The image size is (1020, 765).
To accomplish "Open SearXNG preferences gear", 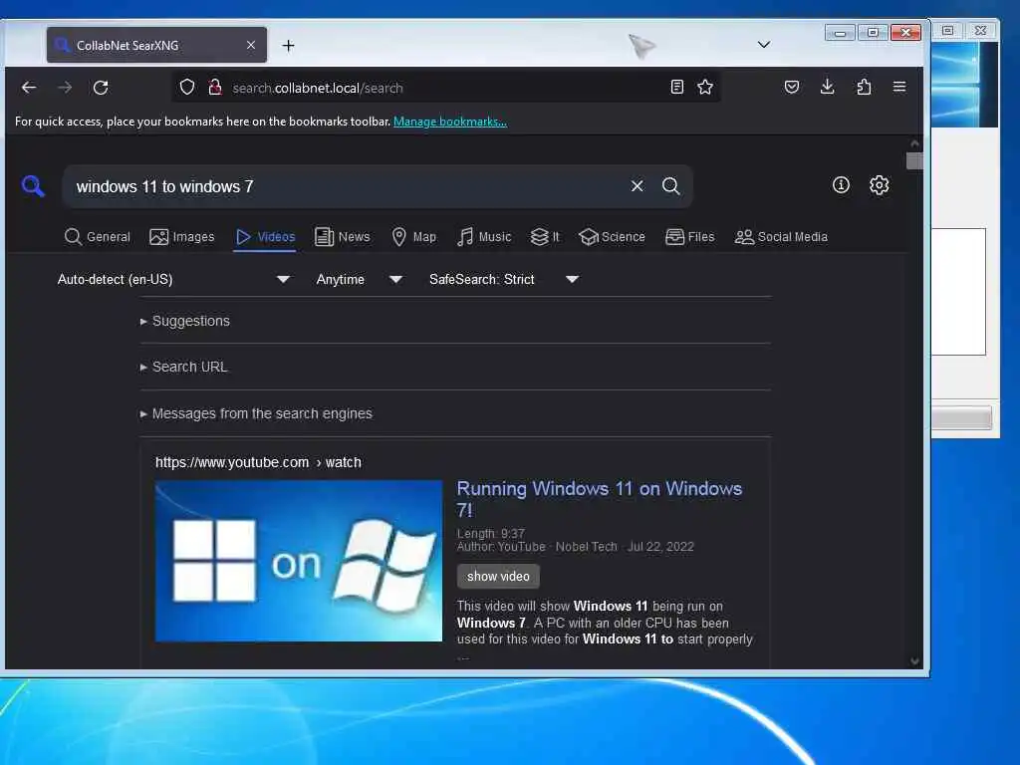I will tap(879, 185).
